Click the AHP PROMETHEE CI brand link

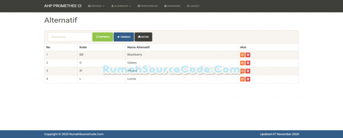click(x=62, y=6)
